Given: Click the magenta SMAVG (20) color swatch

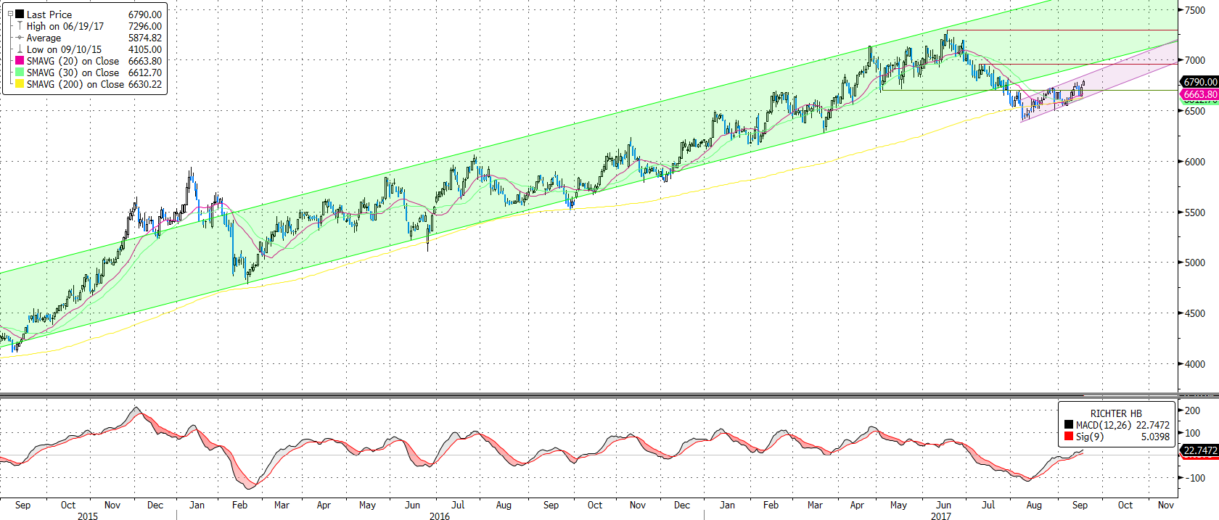Looking at the screenshot, I should coord(20,61).
